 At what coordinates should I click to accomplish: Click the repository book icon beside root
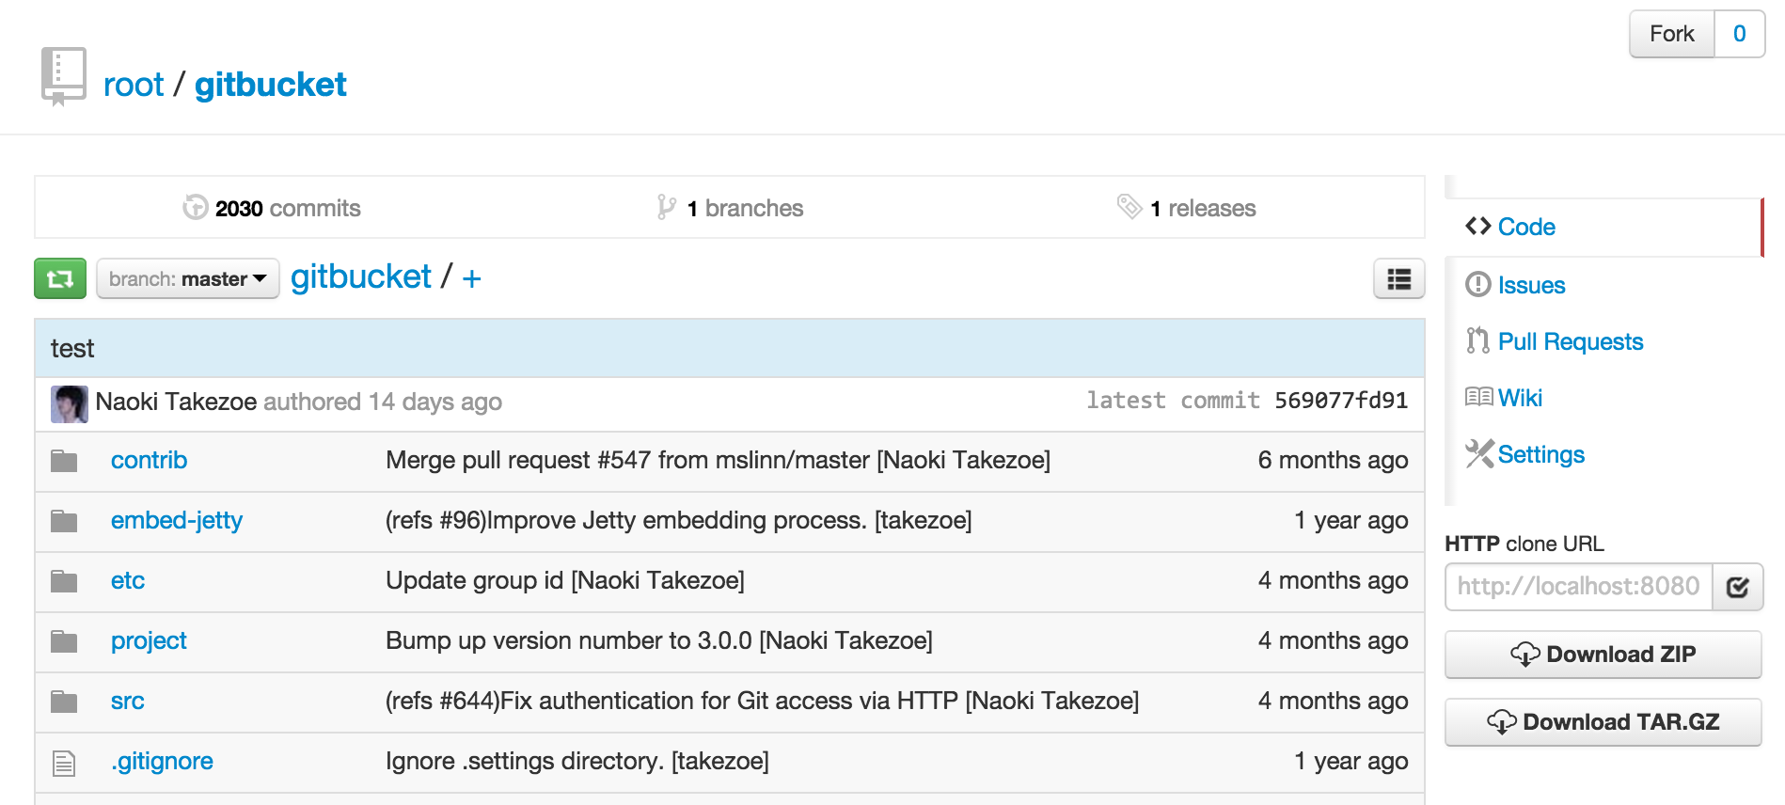pyautogui.click(x=63, y=76)
